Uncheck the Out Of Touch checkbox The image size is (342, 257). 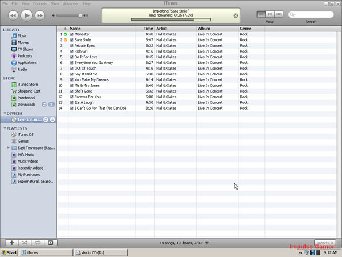point(72,69)
